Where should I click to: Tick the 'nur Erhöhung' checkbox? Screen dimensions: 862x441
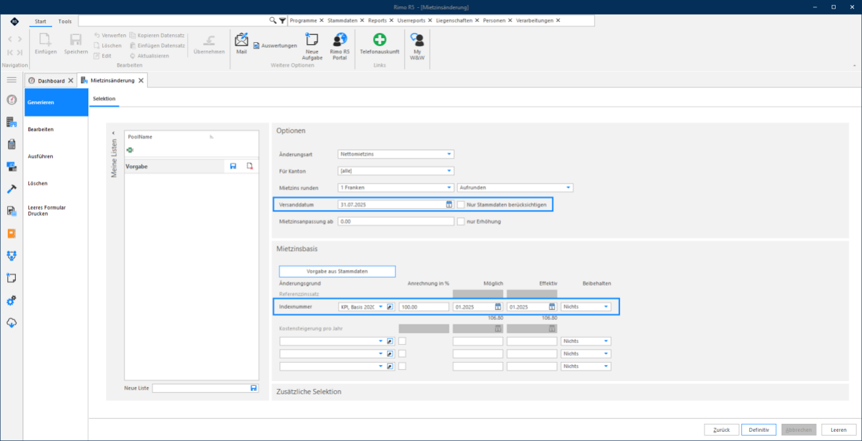point(461,221)
